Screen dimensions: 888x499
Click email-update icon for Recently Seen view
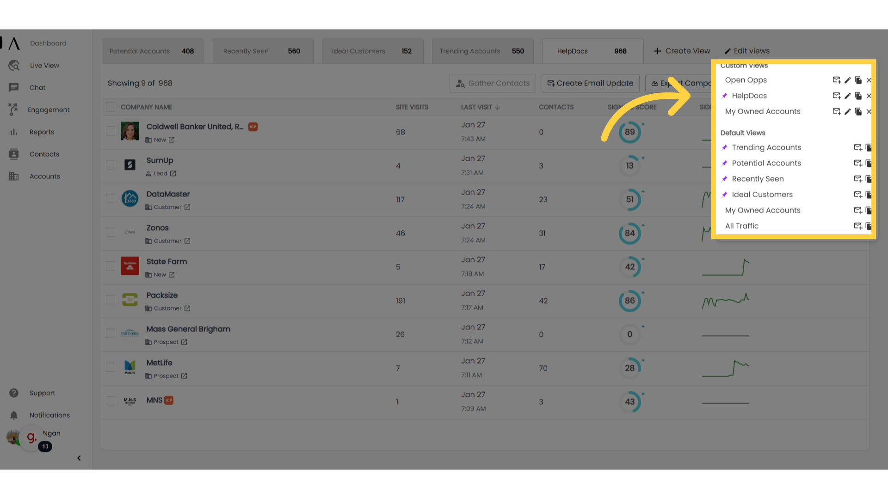[858, 179]
